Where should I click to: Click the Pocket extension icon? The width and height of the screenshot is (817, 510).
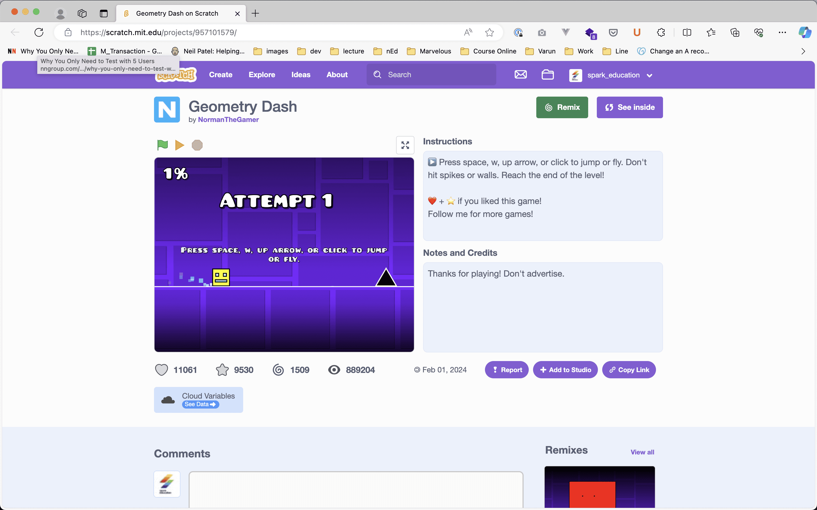click(x=613, y=32)
